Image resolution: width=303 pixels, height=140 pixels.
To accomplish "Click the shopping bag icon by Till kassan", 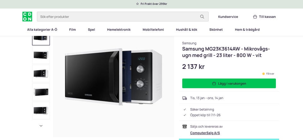I will (x=255, y=17).
